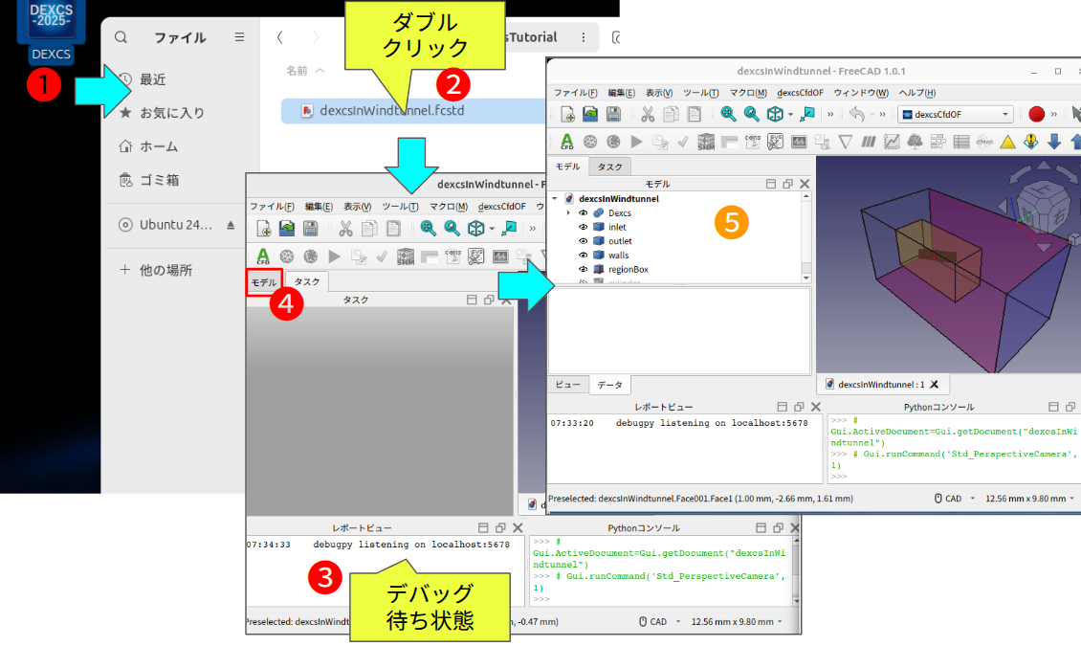Click the yellow warning triangle toolbar icon
The height and width of the screenshot is (646, 1081).
(x=1007, y=142)
